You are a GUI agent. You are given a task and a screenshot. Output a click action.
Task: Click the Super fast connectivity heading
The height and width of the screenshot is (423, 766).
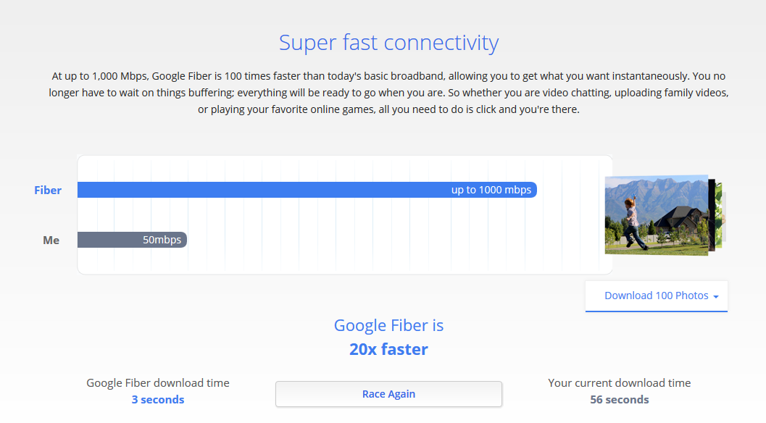(x=388, y=43)
